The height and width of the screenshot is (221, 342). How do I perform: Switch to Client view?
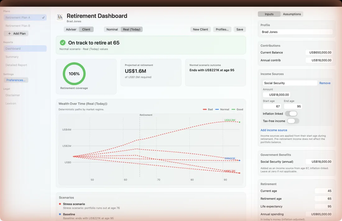tap(86, 29)
